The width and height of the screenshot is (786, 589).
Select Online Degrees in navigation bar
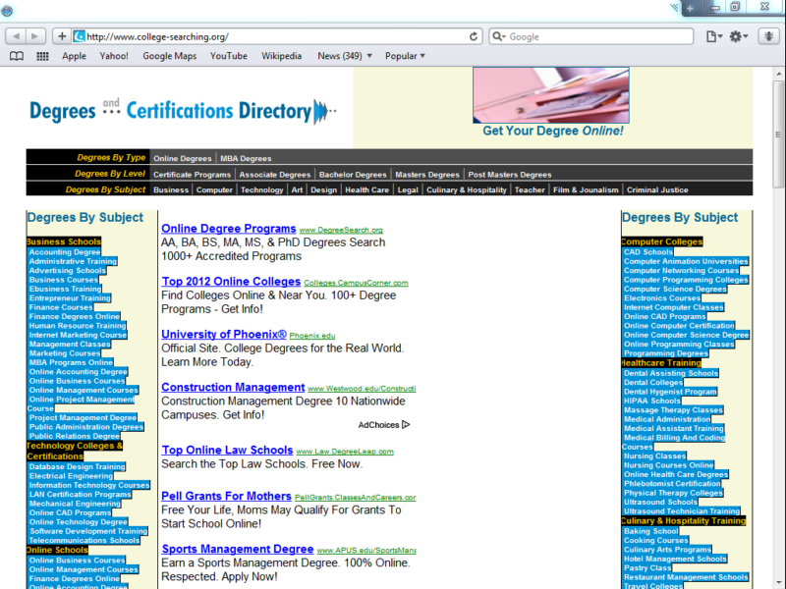[183, 158]
